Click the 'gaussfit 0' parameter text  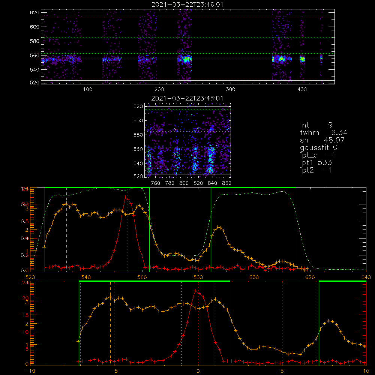click(x=318, y=147)
